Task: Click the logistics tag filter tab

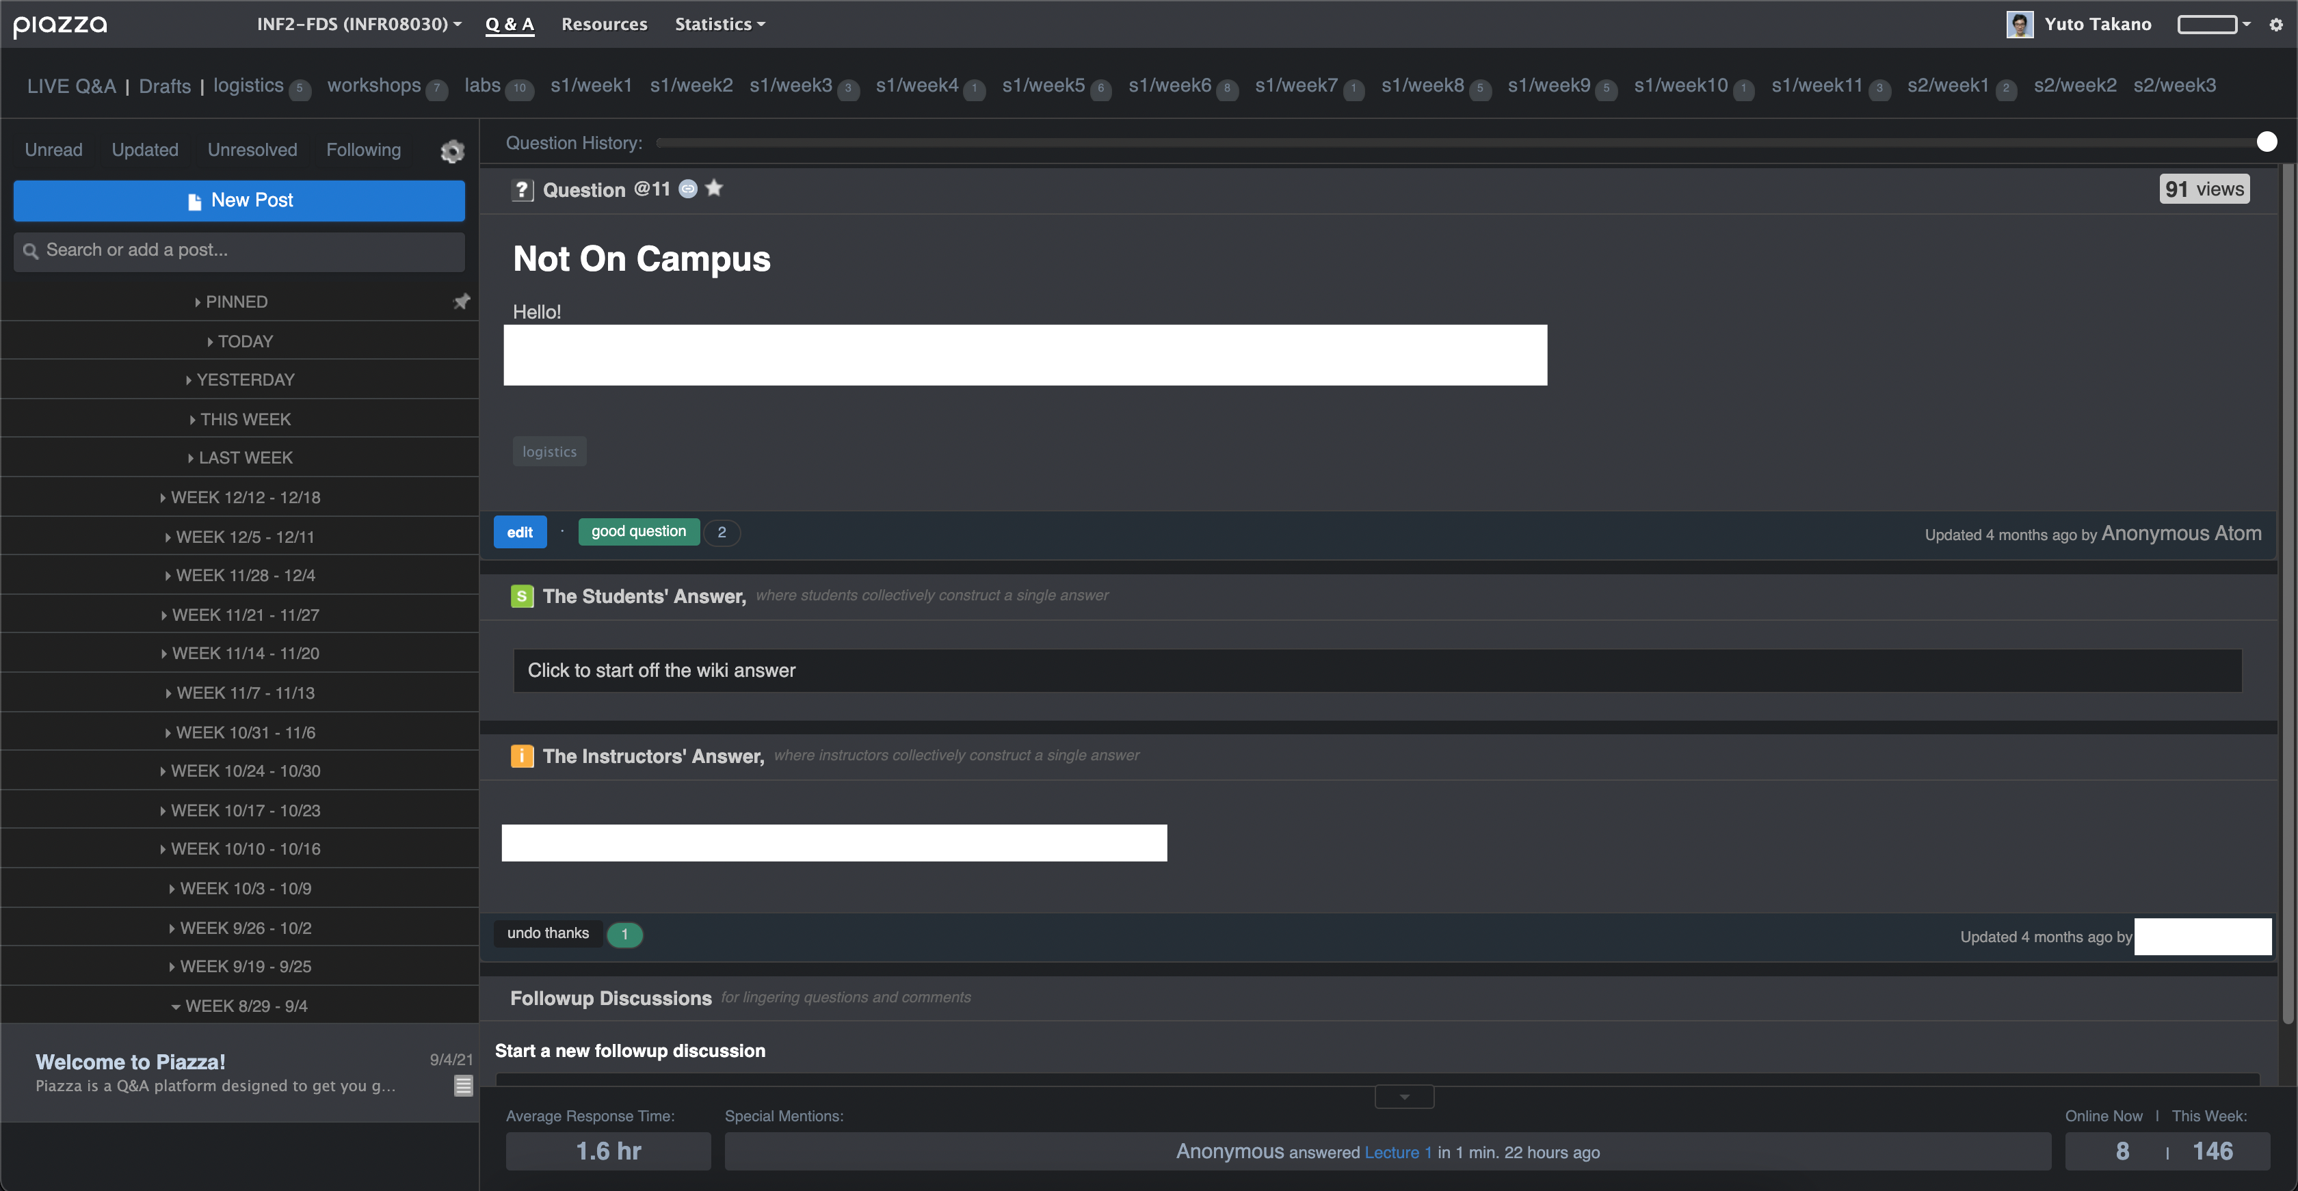Action: point(248,85)
